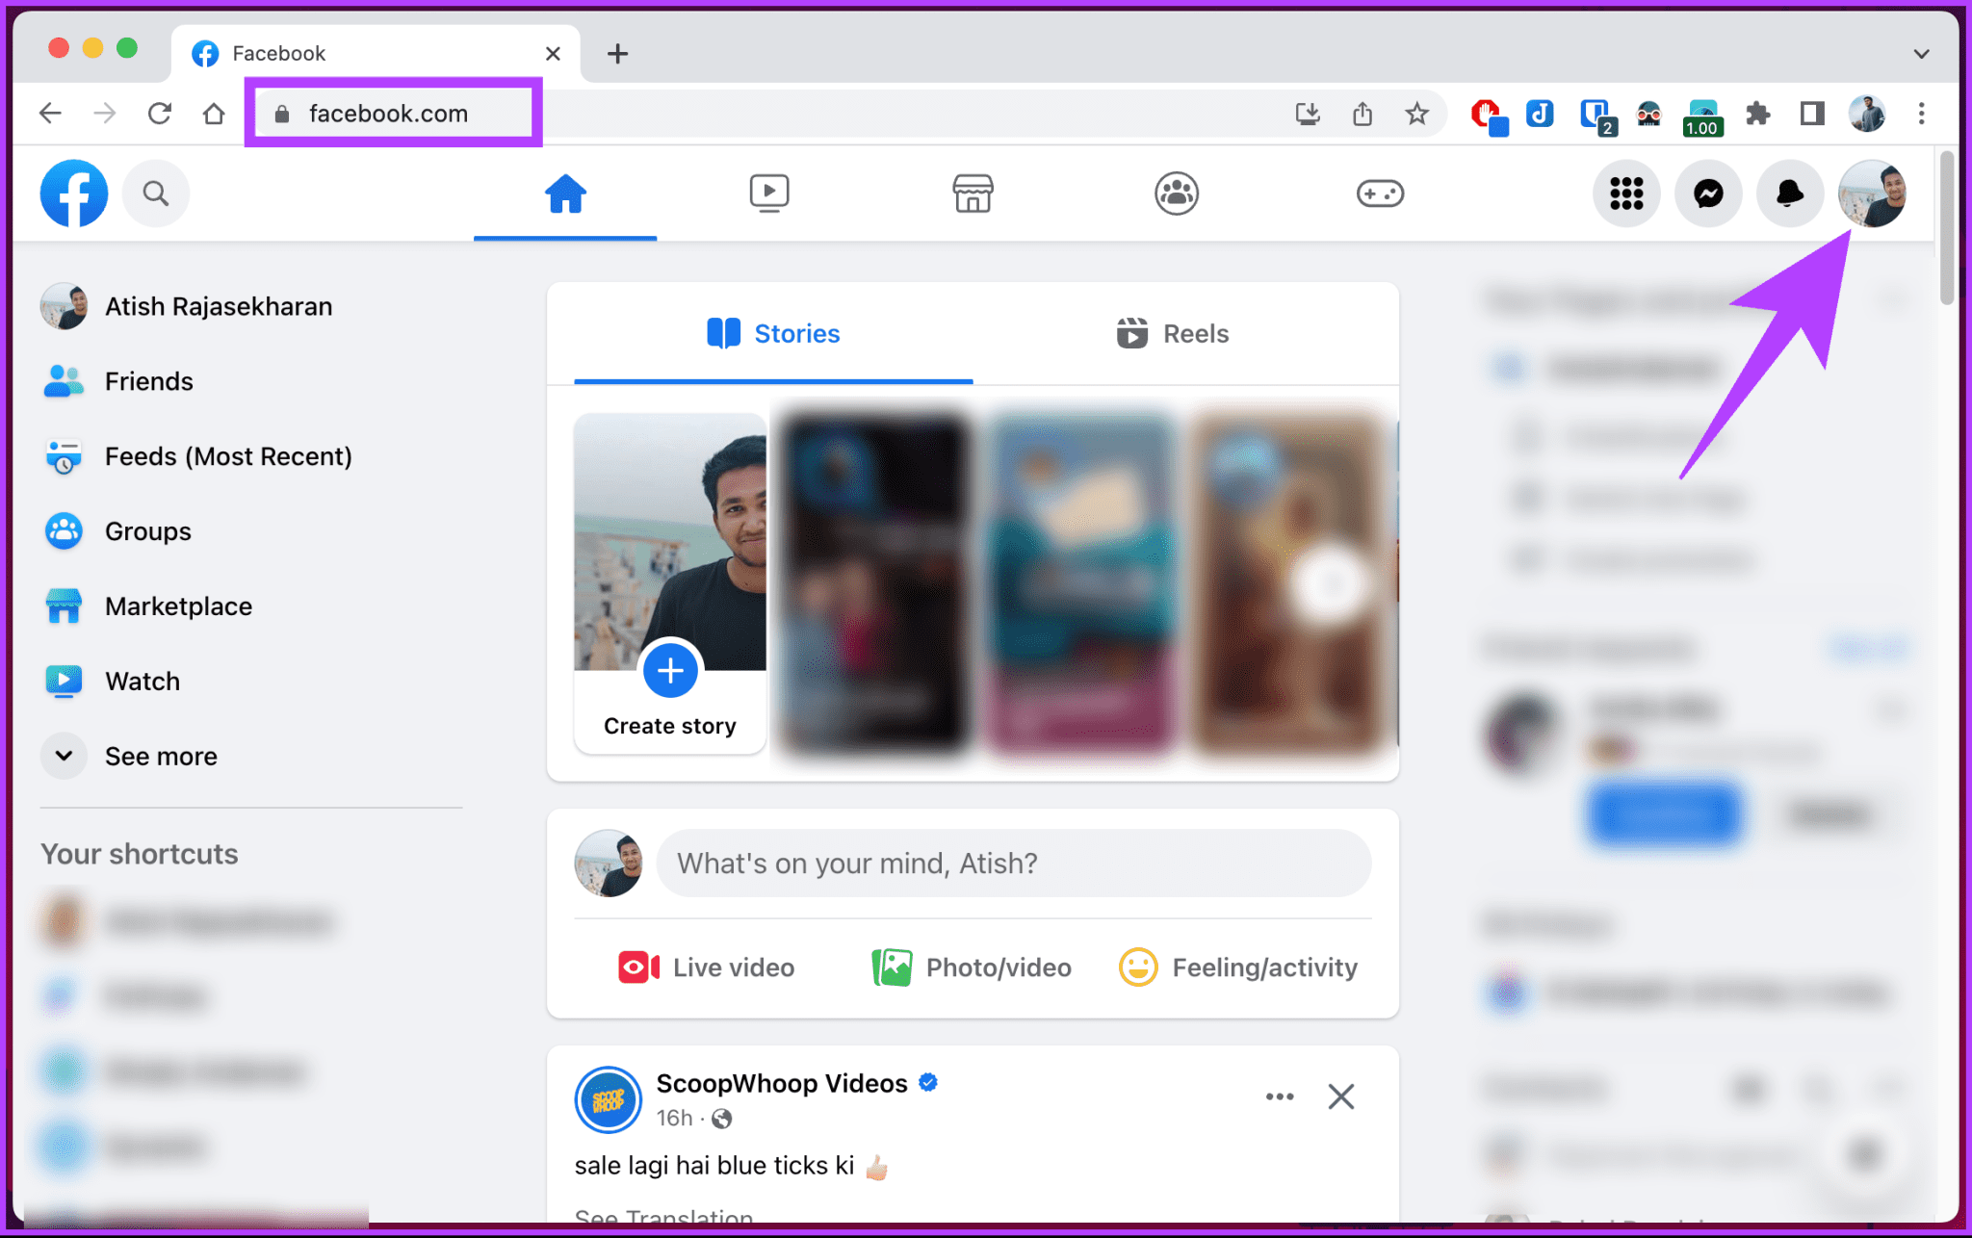Open Feeds Most Recent section
Image resolution: width=1972 pixels, height=1238 pixels.
pos(229,456)
